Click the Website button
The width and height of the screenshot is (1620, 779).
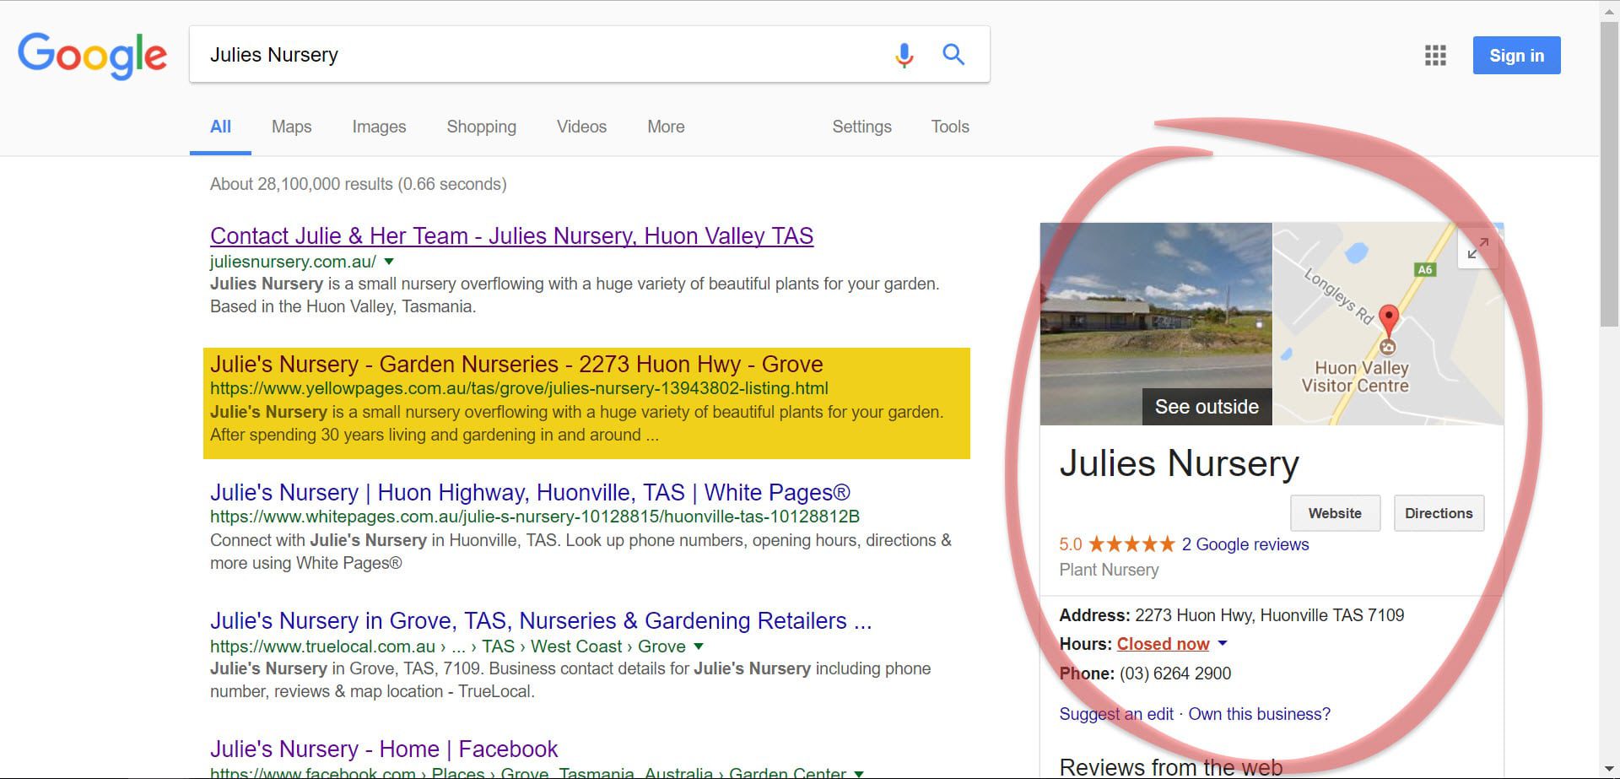tap(1335, 513)
